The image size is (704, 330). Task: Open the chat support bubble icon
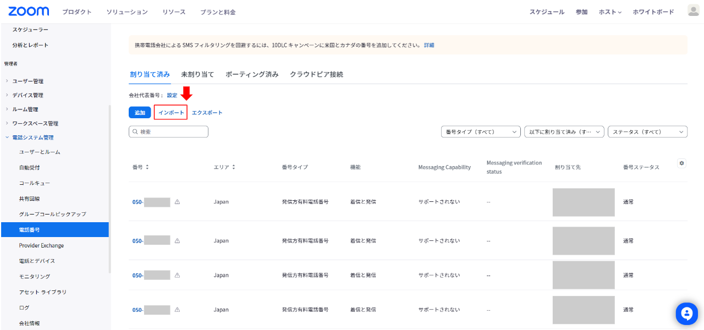686,313
